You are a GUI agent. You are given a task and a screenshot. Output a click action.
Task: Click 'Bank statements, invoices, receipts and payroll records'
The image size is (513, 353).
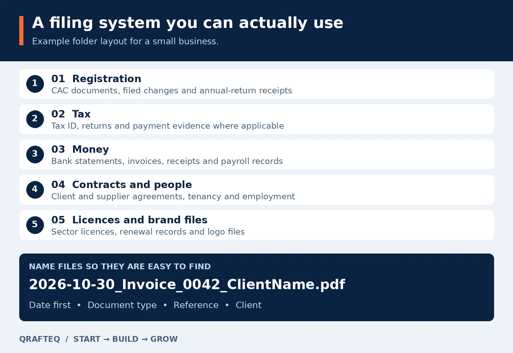pyautogui.click(x=167, y=161)
